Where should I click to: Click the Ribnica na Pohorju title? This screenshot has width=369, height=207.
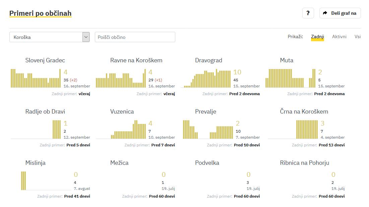coord(305,163)
